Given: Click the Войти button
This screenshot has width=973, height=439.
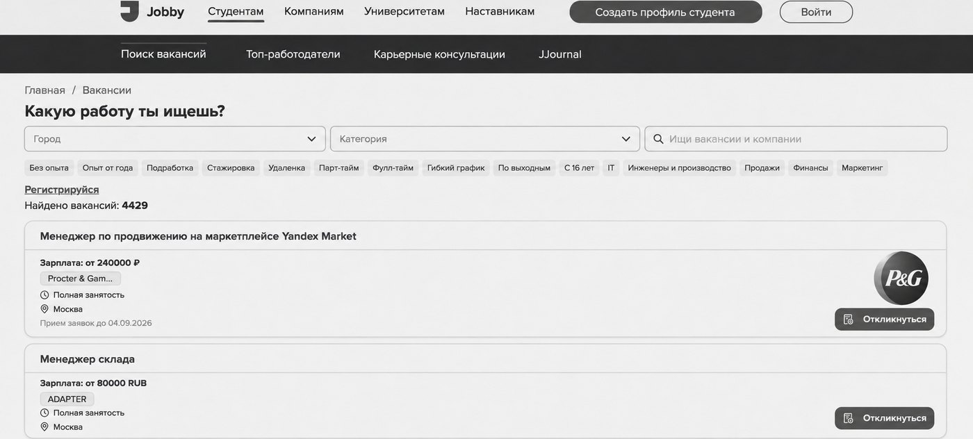Looking at the screenshot, I should point(816,12).
